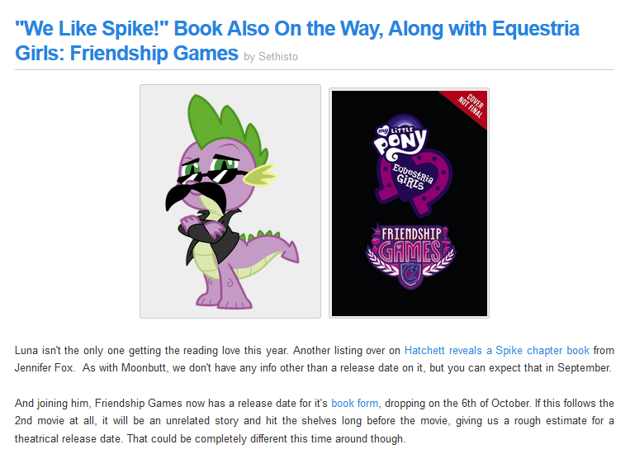Open the Spike with mustache image
The height and width of the screenshot is (454, 630).
(230, 201)
